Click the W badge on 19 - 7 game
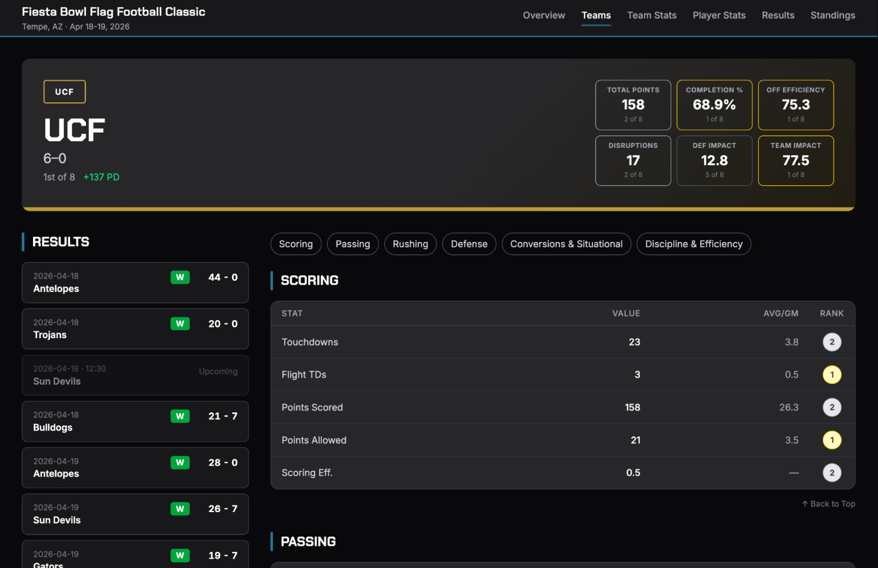The image size is (878, 568). click(x=180, y=556)
